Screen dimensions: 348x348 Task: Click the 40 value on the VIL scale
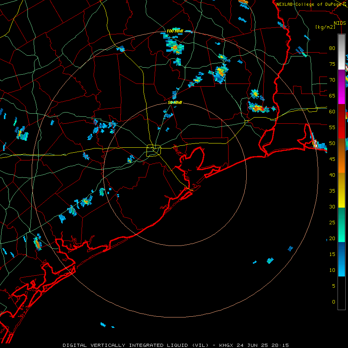click(x=332, y=175)
